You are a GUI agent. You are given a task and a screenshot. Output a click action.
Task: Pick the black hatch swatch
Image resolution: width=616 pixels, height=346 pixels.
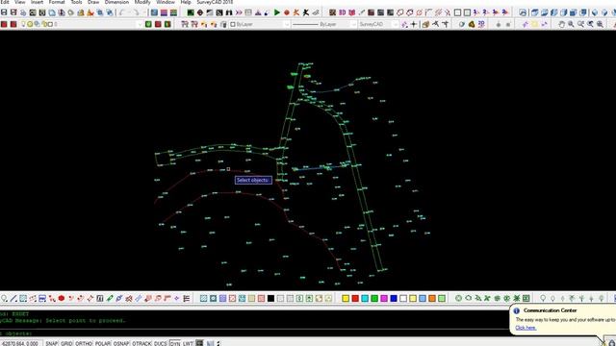click(270, 299)
